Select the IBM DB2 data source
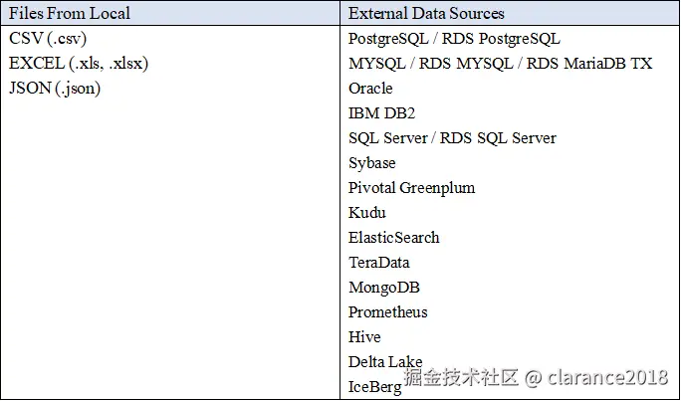 pyautogui.click(x=381, y=113)
